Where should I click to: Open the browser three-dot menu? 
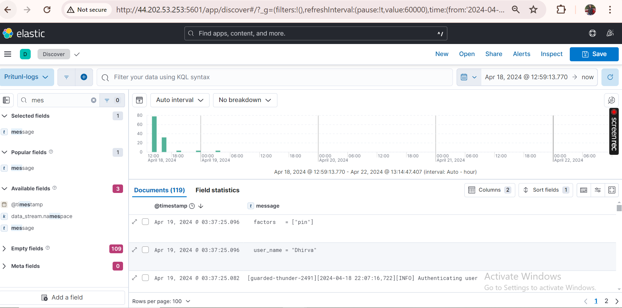[610, 10]
